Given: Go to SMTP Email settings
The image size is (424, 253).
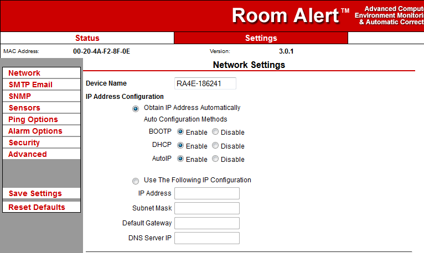Looking at the screenshot, I should coord(42,85).
